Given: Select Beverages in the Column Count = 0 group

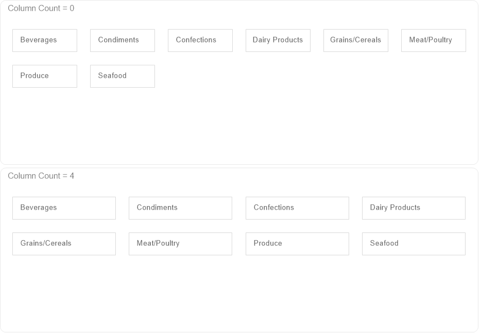Looking at the screenshot, I should click(x=45, y=40).
